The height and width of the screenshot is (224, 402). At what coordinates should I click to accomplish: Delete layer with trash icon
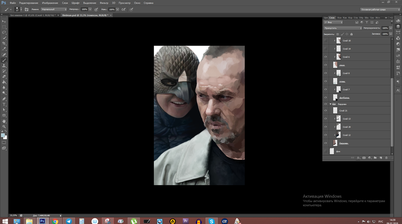pos(386,158)
